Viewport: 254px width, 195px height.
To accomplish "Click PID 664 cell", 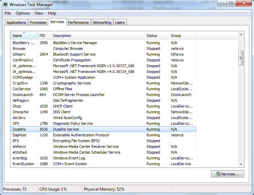I will [43, 95].
